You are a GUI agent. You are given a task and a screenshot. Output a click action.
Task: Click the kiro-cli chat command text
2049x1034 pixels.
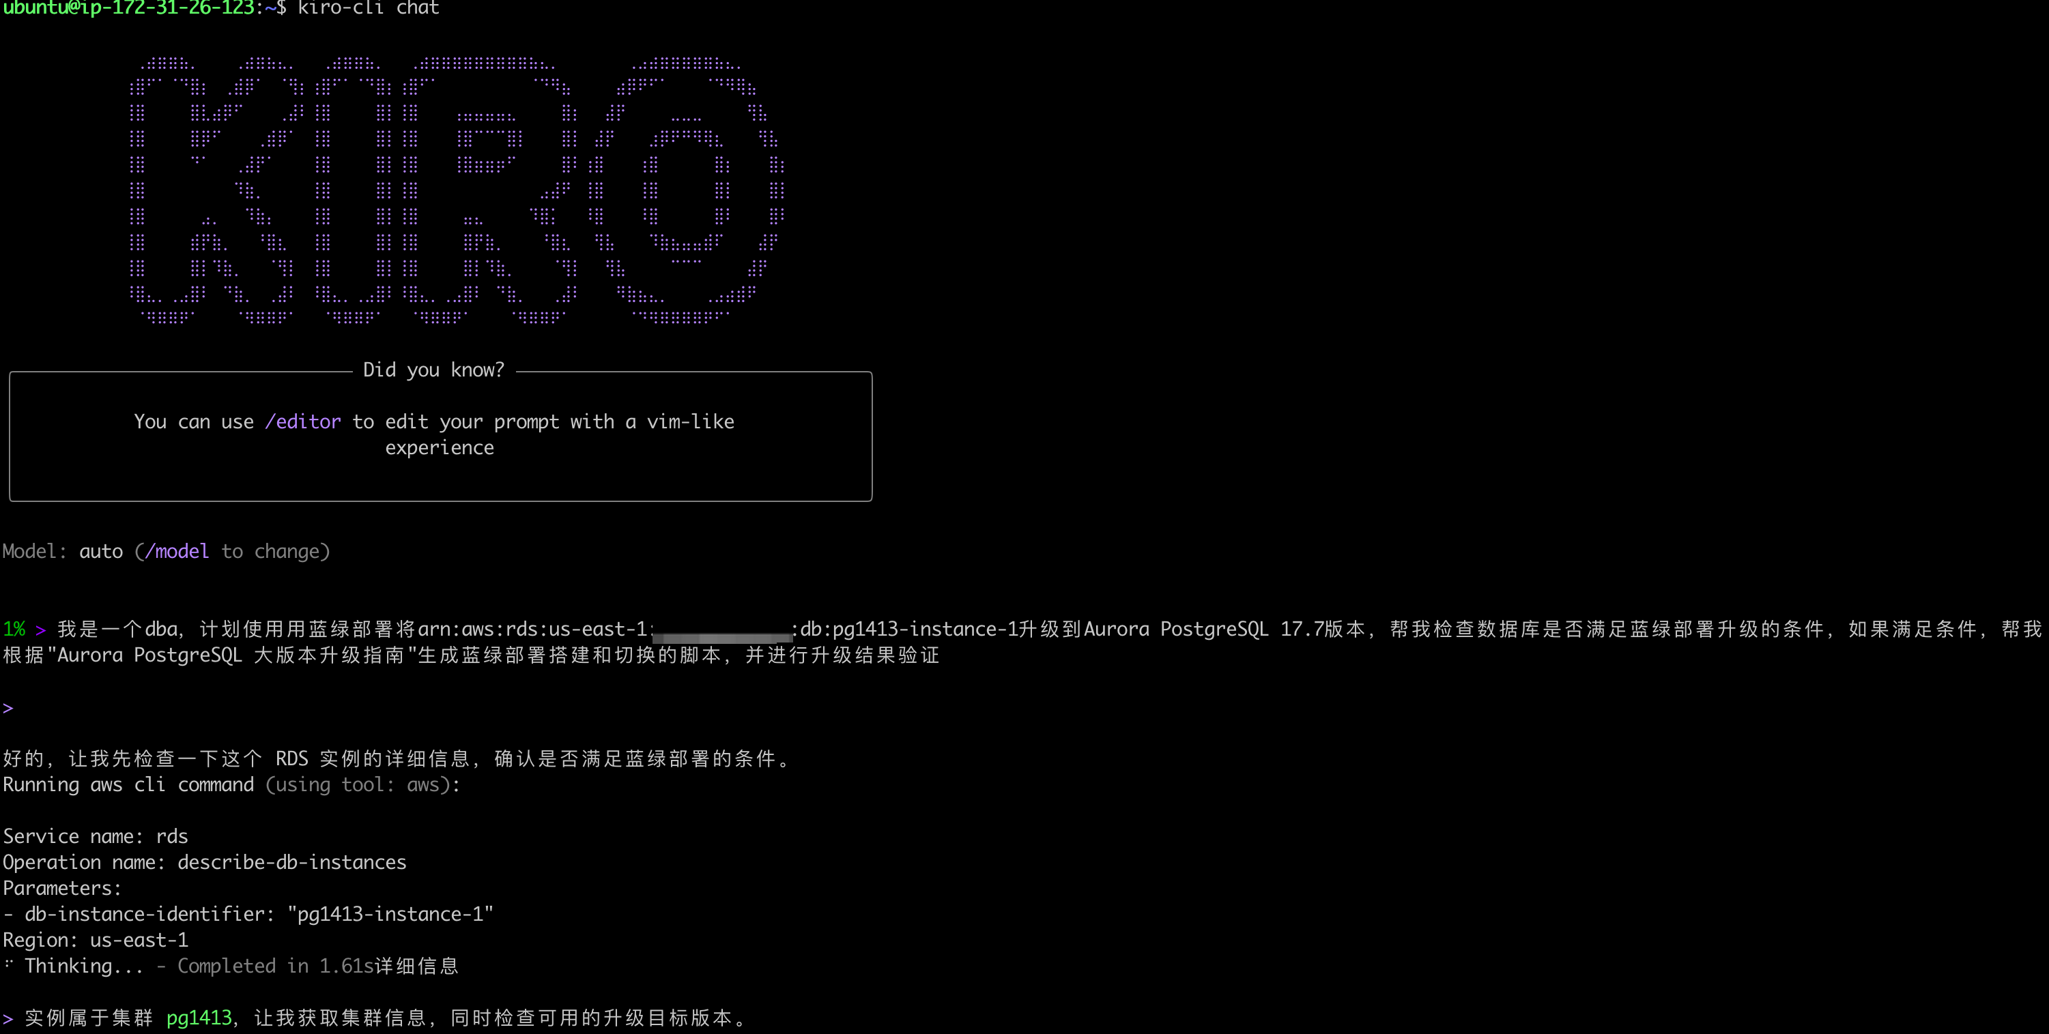pyautogui.click(x=369, y=8)
